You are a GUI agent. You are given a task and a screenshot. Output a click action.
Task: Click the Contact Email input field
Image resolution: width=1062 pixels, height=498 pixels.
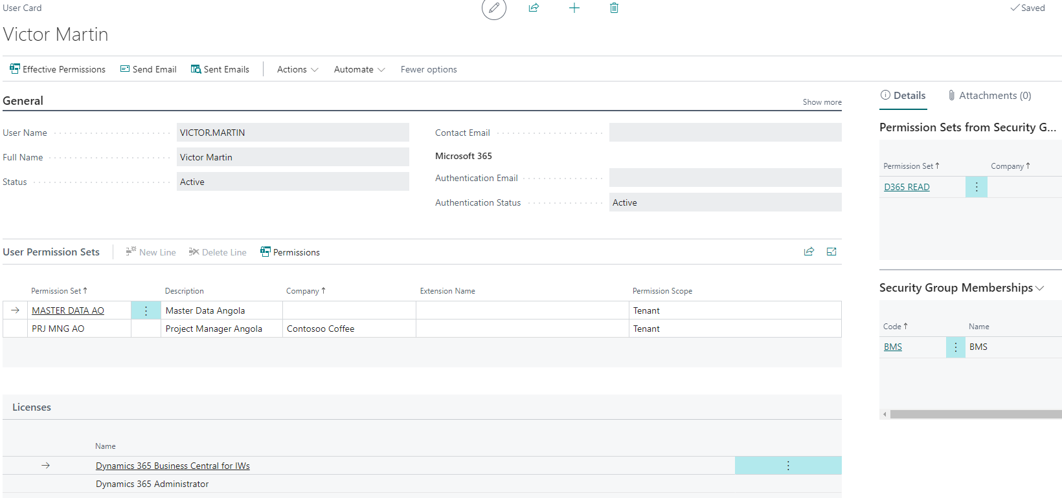pos(725,133)
